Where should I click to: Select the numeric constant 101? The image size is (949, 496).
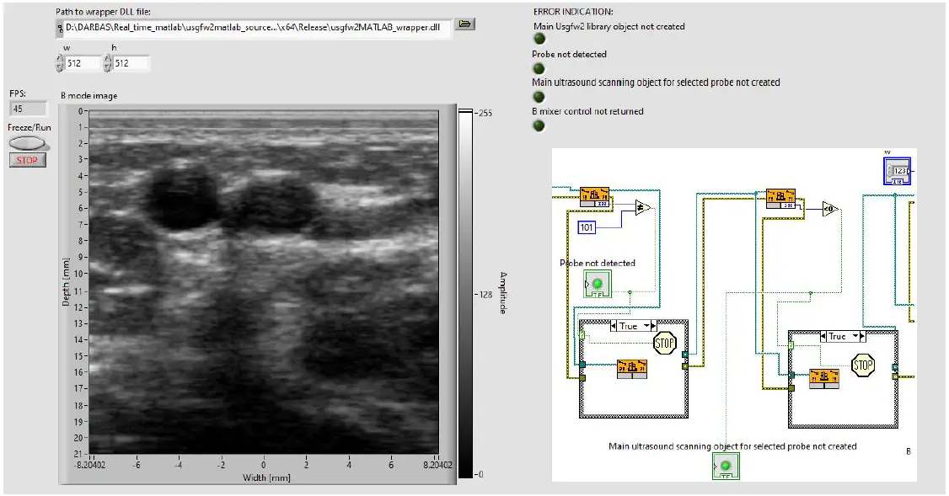point(587,228)
